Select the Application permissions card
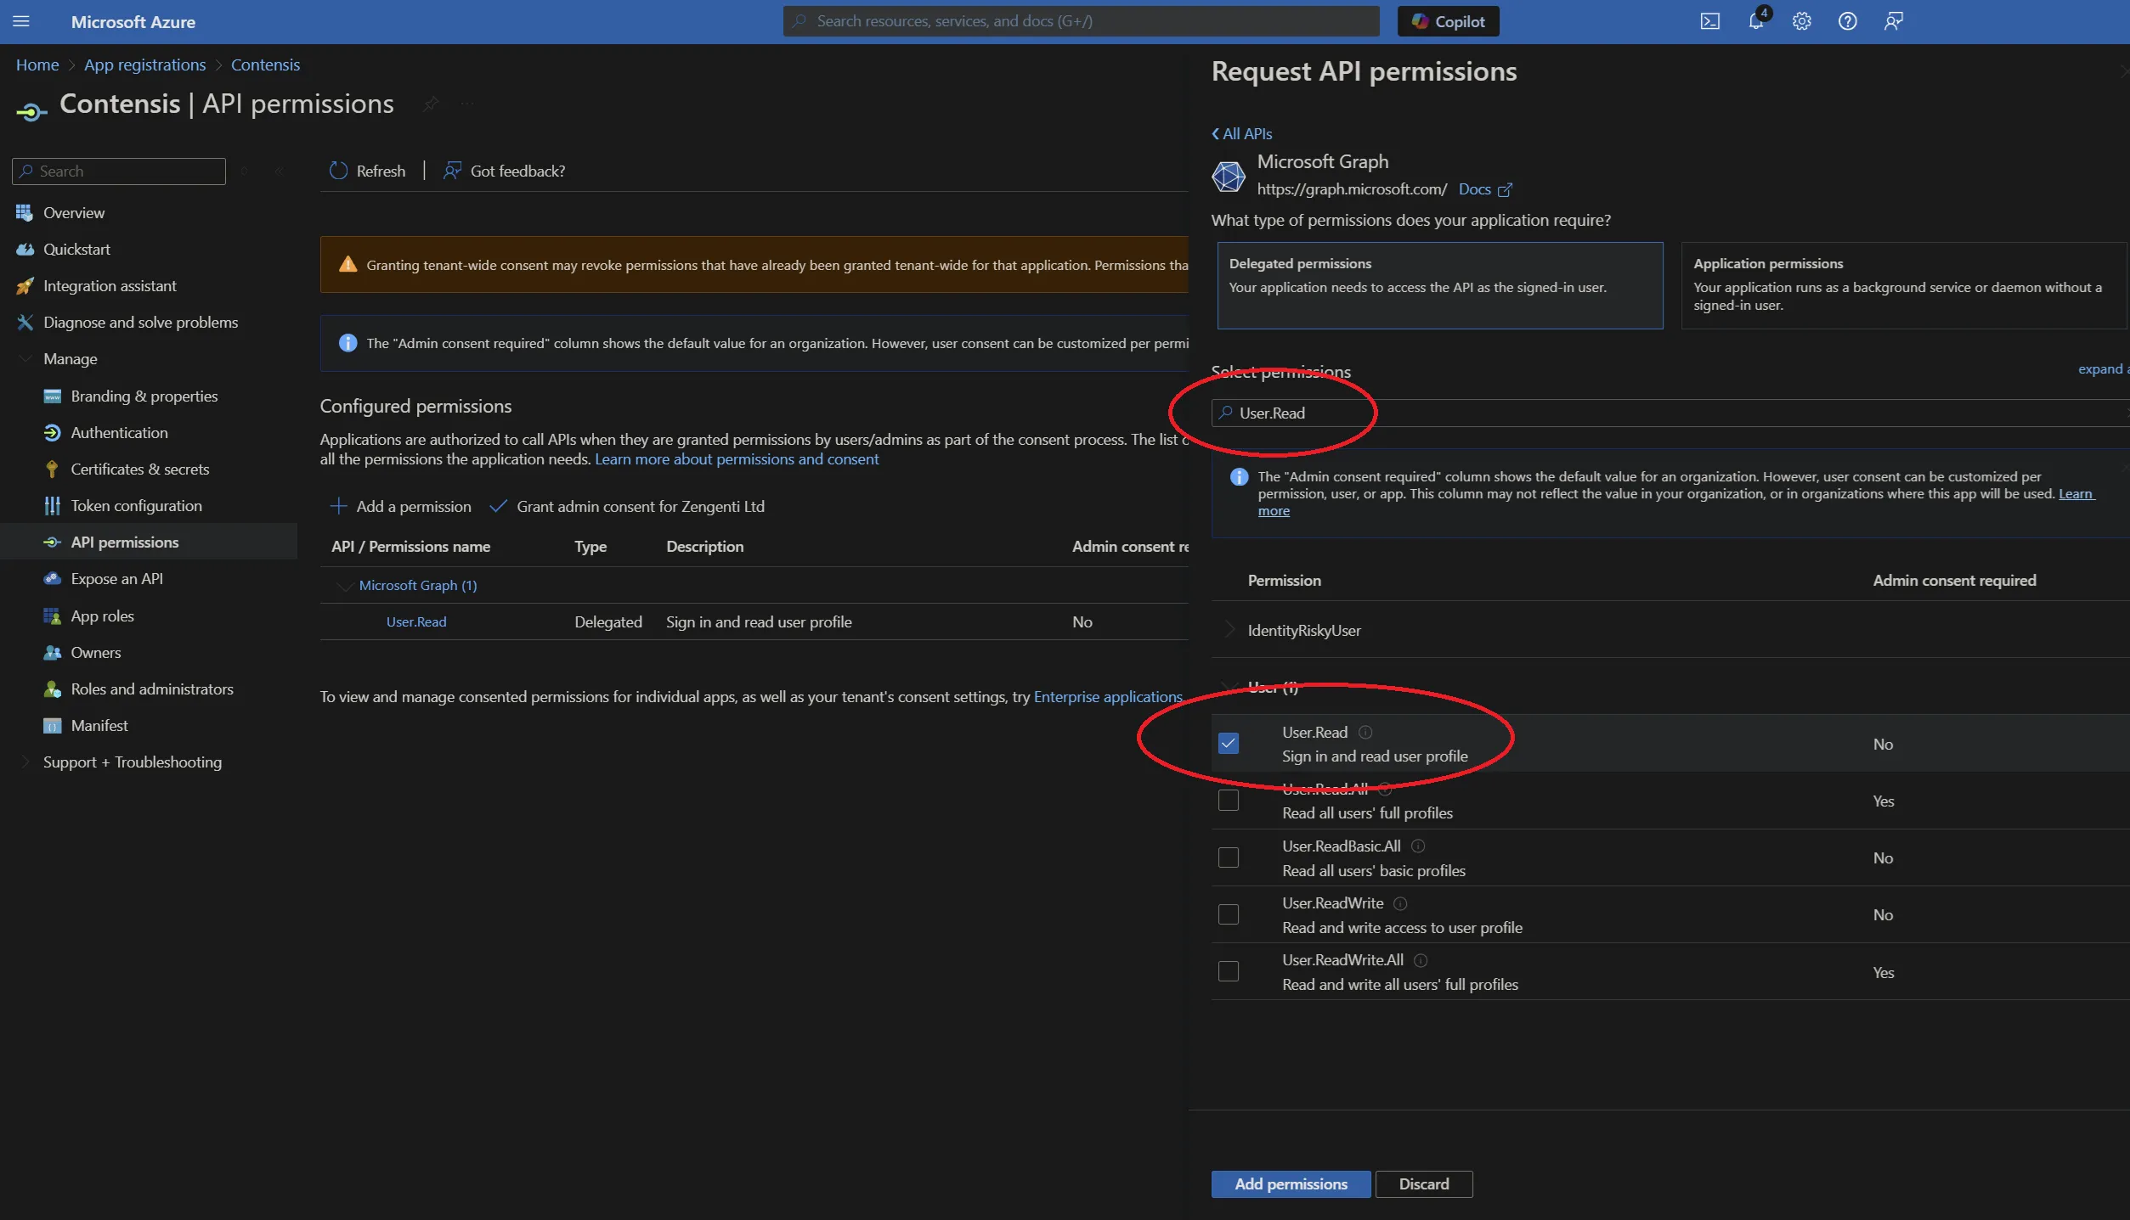 click(x=1903, y=285)
